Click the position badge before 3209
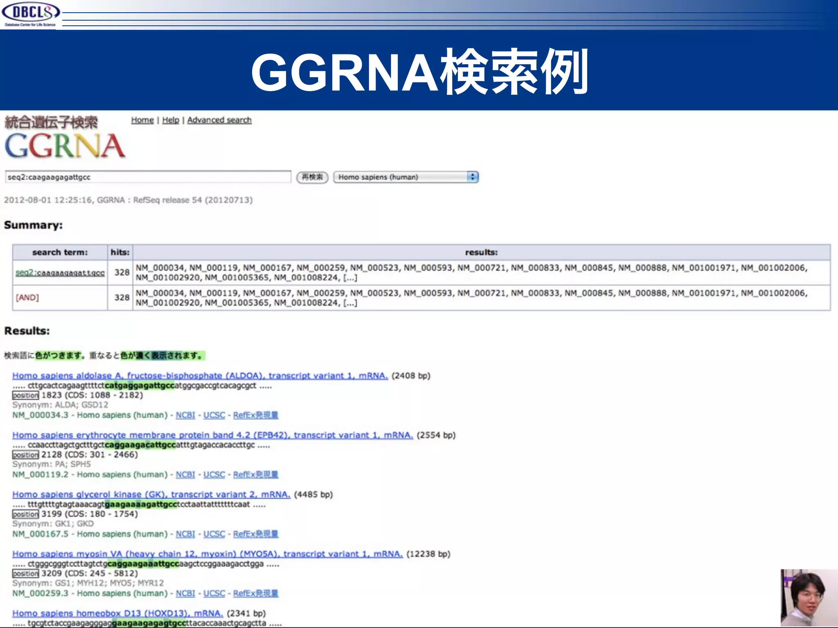838x628 pixels. point(26,574)
